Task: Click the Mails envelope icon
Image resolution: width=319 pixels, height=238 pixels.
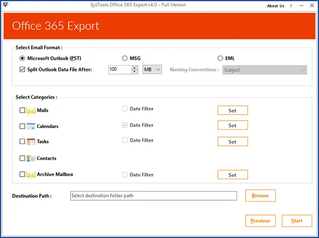Action: pyautogui.click(x=31, y=110)
